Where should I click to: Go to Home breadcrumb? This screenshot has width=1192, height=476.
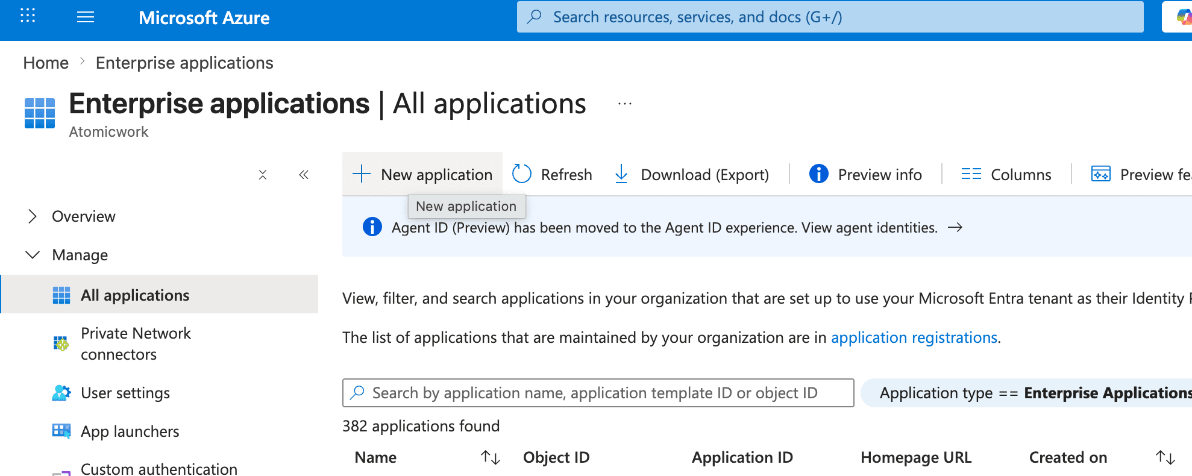coord(46,63)
